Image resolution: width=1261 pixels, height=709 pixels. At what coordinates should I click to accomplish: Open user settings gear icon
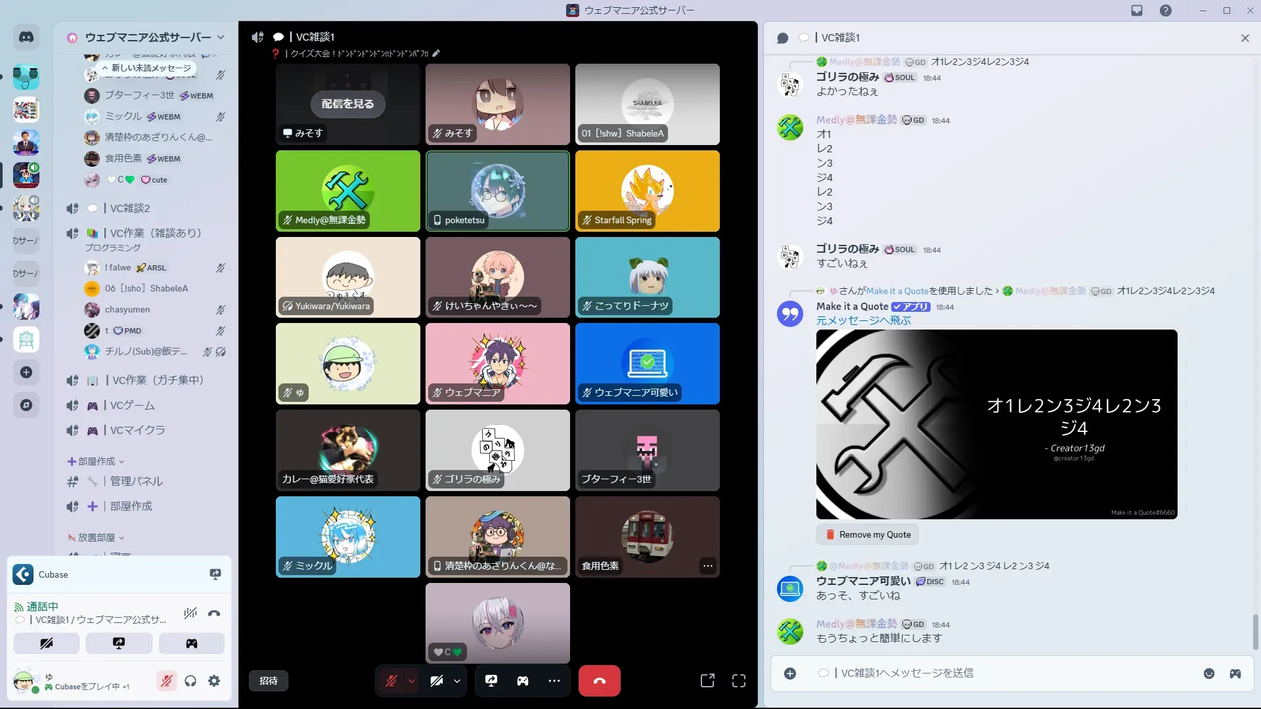[x=214, y=681]
